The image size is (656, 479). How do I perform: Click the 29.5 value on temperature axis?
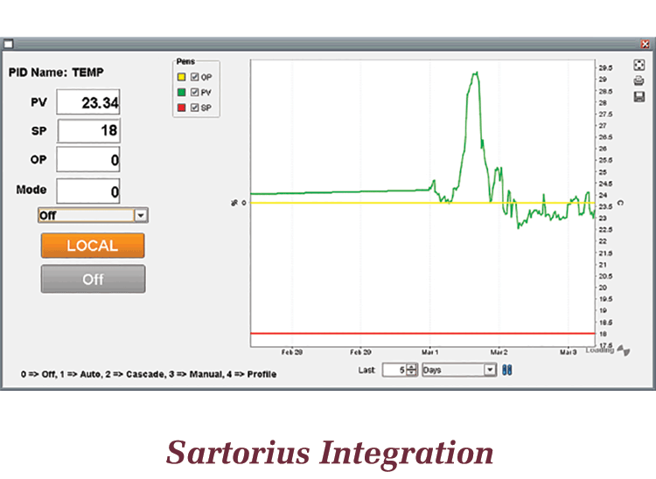coord(605,67)
